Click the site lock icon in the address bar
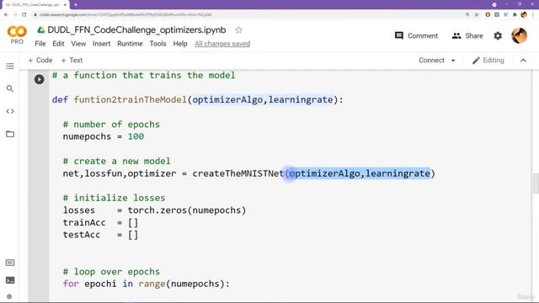The image size is (539, 303). (35, 15)
